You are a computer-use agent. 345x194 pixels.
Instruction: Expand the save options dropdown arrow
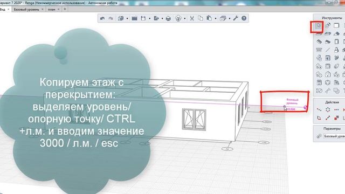150,19
